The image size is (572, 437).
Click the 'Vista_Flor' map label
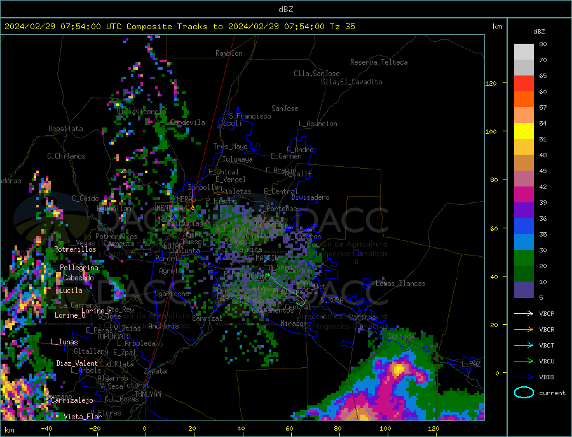(x=83, y=416)
